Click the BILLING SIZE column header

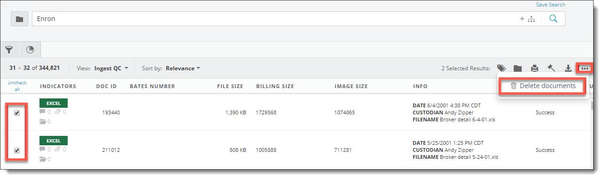tap(275, 86)
